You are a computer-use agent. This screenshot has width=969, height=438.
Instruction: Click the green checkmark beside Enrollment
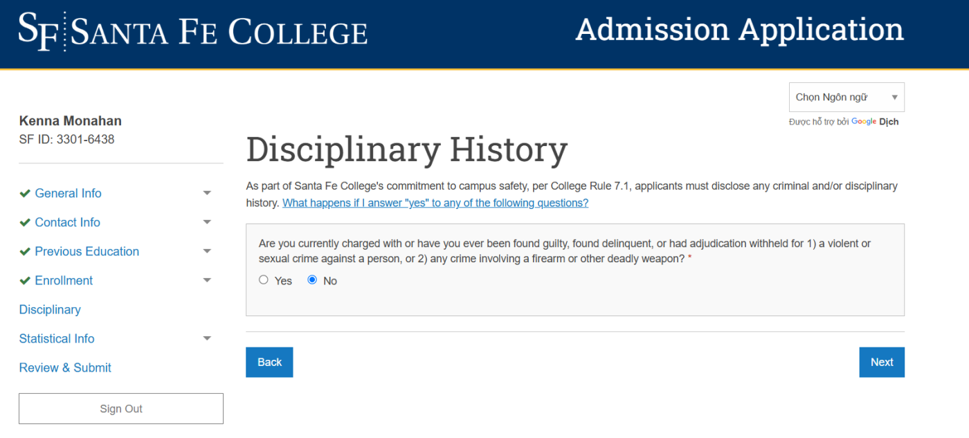tap(25, 280)
